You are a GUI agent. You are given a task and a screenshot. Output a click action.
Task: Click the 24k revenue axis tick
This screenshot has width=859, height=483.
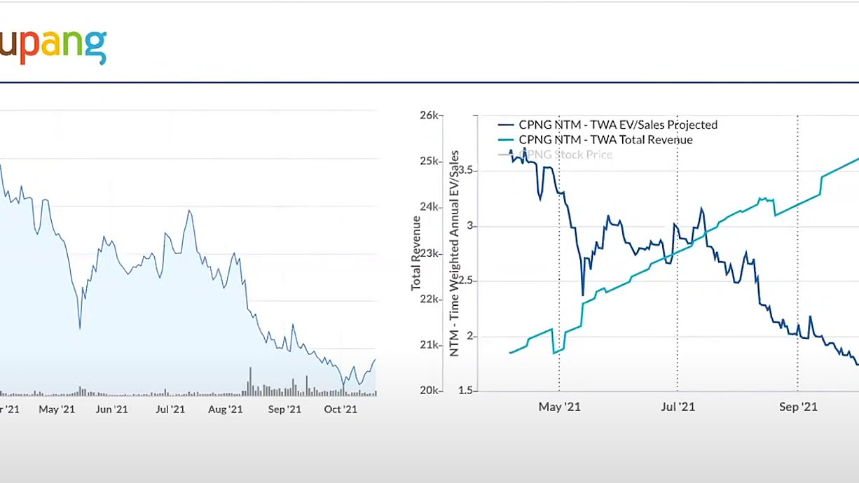(429, 207)
